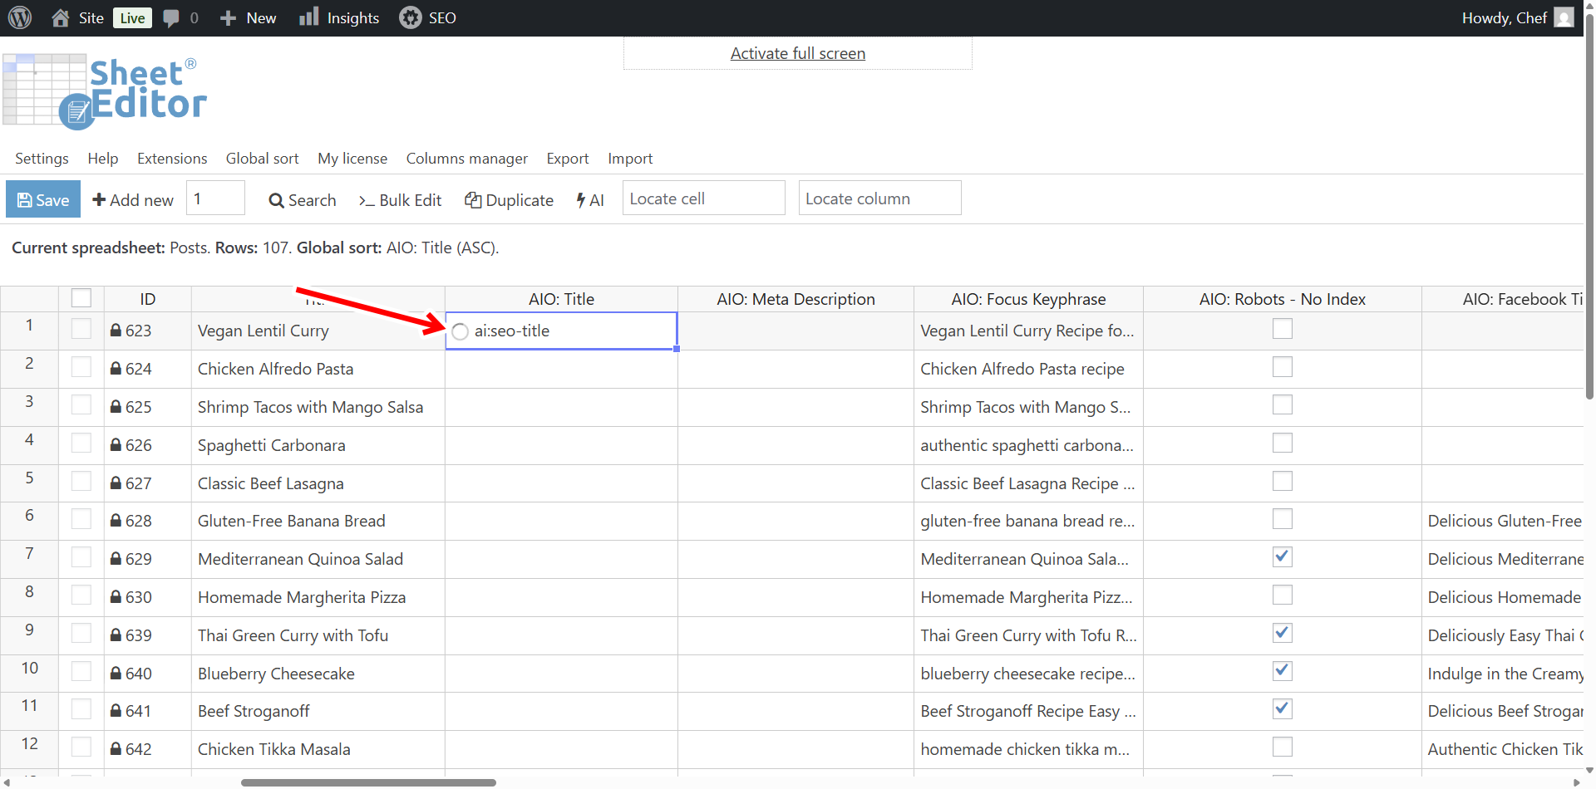Open the Global sort menu
1596x789 pixels.
click(262, 159)
